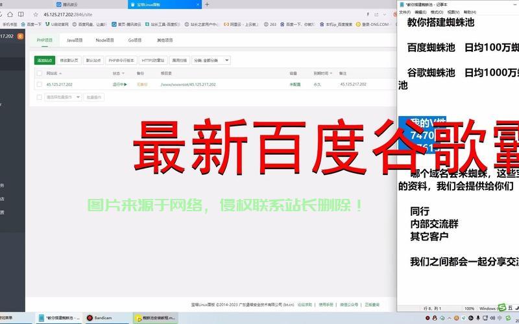Bookmark this page with star icon
519x324 pixels.
pyautogui.click(x=36, y=14)
